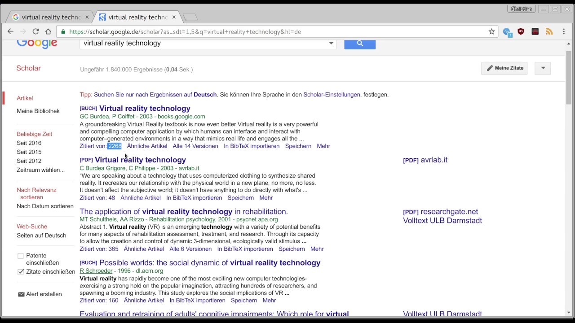
Task: Click the envelope icon for Alert erstellen
Action: coord(21,294)
